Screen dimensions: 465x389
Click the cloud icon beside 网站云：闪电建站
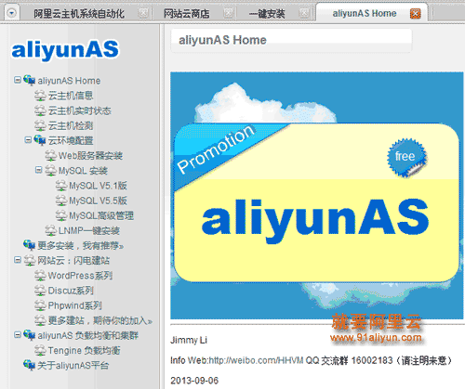[30, 260]
